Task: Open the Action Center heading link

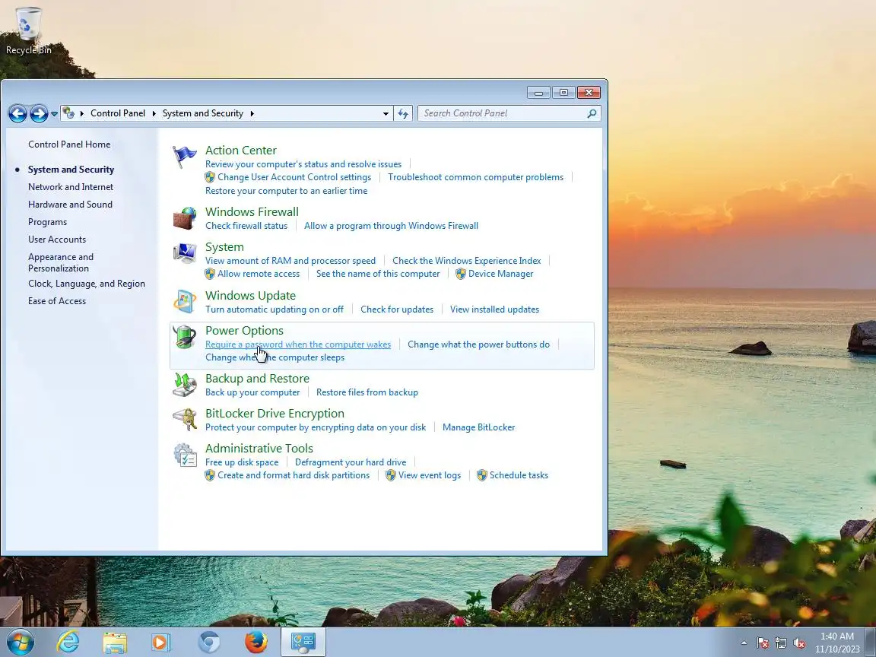Action: tap(241, 151)
